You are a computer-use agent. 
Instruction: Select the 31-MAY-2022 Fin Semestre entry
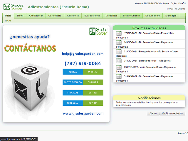pos(149,78)
